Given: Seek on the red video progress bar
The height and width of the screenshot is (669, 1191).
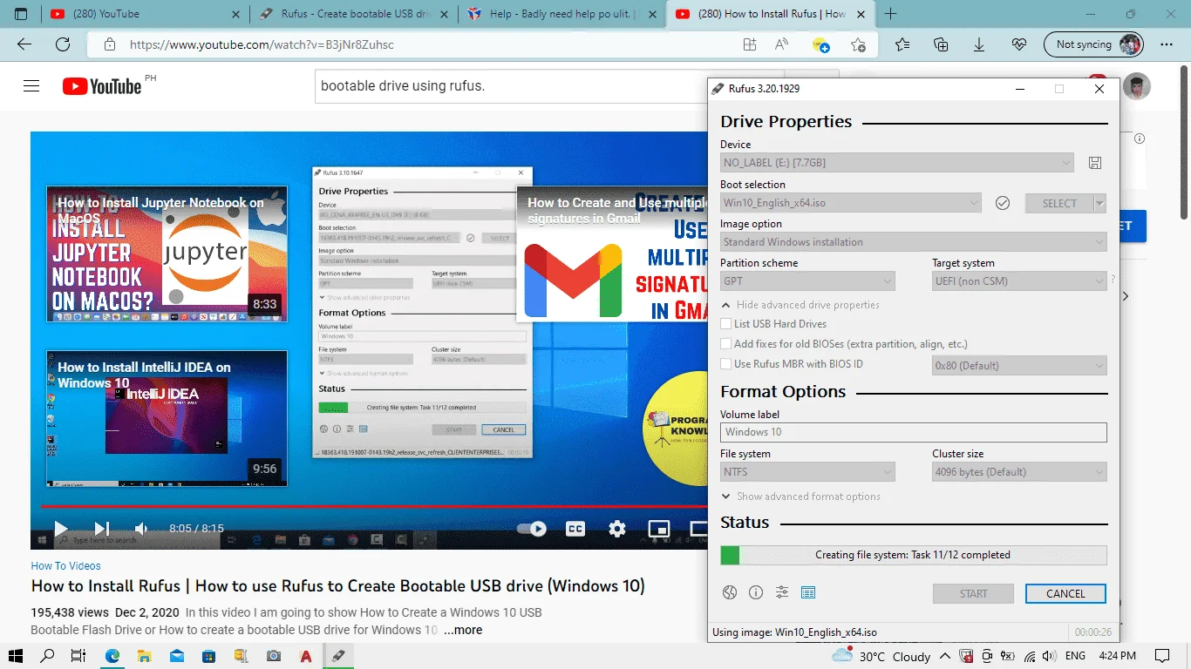Looking at the screenshot, I should click(373, 506).
